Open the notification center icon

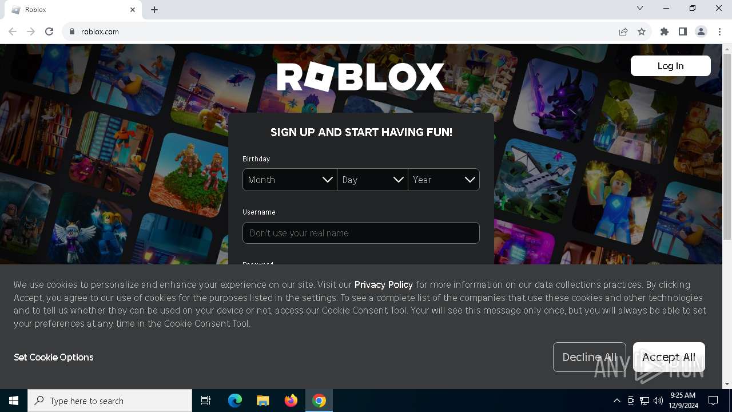point(713,401)
